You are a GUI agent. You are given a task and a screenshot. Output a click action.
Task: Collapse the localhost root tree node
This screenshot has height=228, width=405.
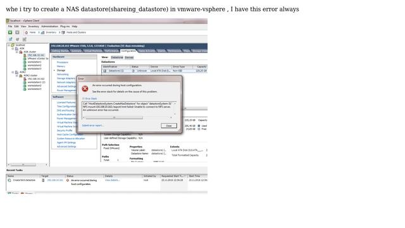tap(9, 45)
